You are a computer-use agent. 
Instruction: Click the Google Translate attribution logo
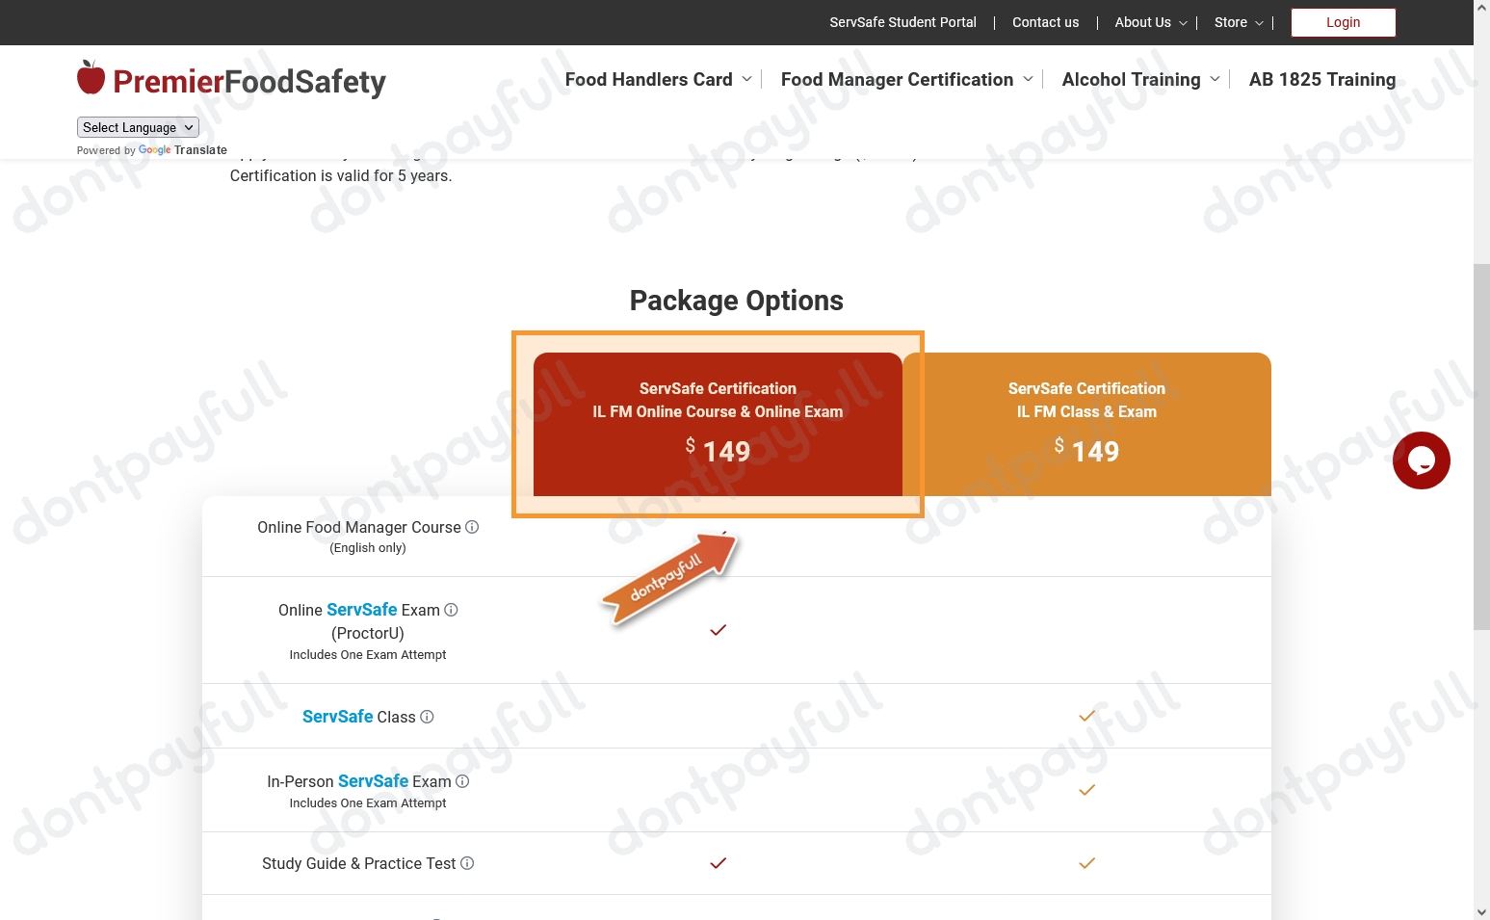coord(154,150)
